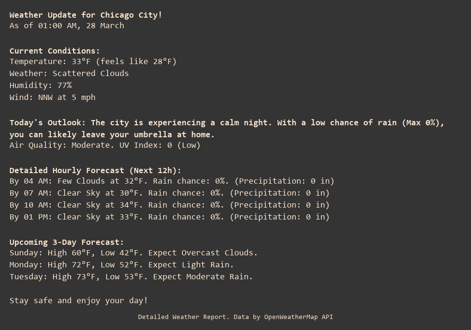Click the Temperature 33°F line

pos(93,62)
